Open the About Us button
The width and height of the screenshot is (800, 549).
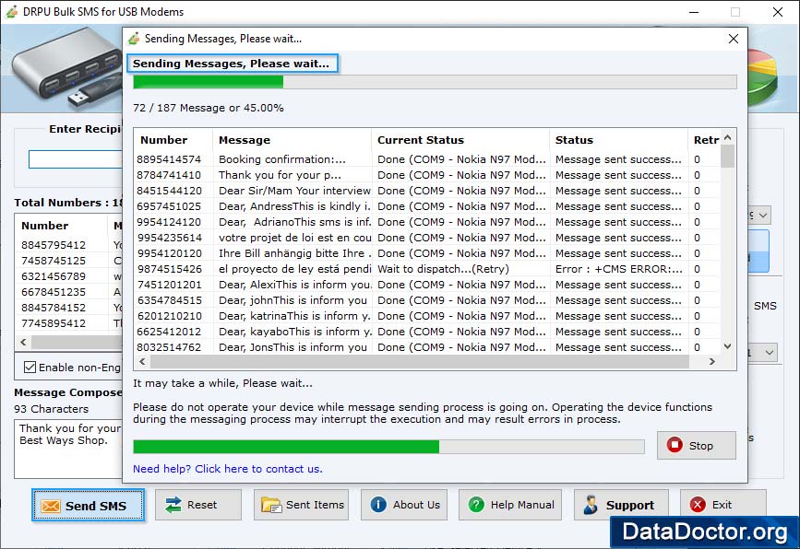[404, 505]
